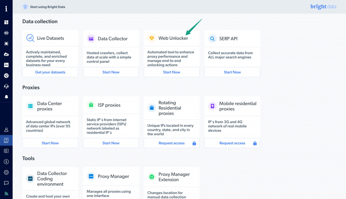346x199 pixels.
Task: Click the SERP API search icon
Action: click(212, 38)
